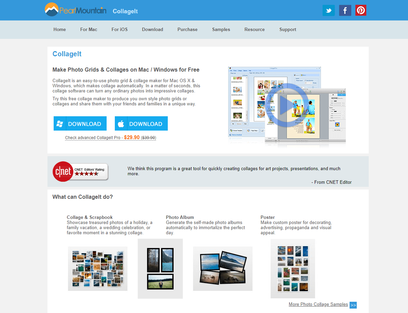Download CollageIt for Mac
Viewport: 408px width, 313px height.
point(141,123)
